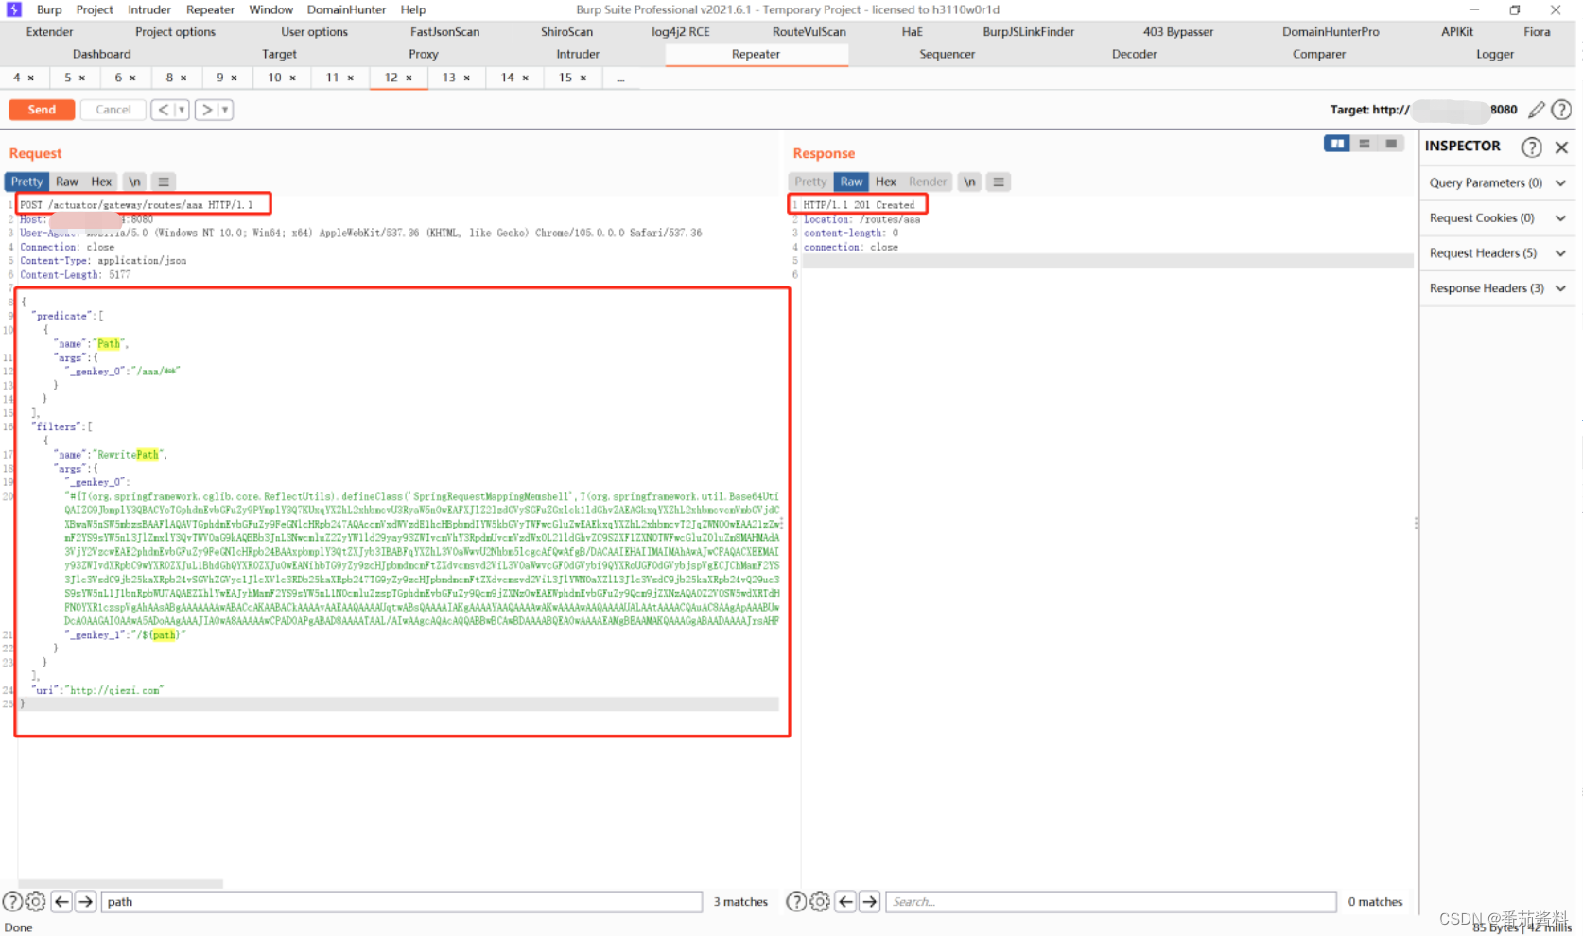Open the Repeater menu

point(210,9)
